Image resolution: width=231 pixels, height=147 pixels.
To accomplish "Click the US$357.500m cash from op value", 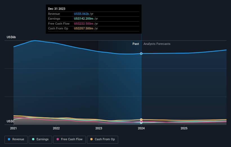I will click(x=84, y=29).
